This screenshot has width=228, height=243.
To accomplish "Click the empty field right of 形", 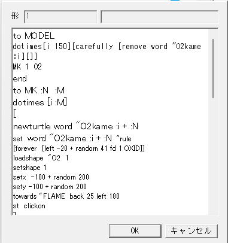I will click(x=159, y=17).
